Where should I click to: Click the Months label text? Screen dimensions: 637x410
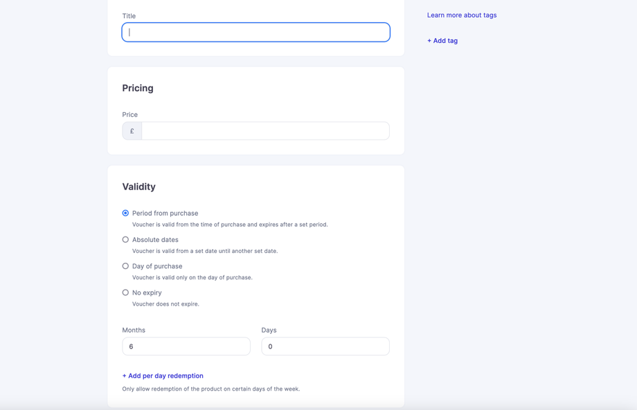(134, 330)
